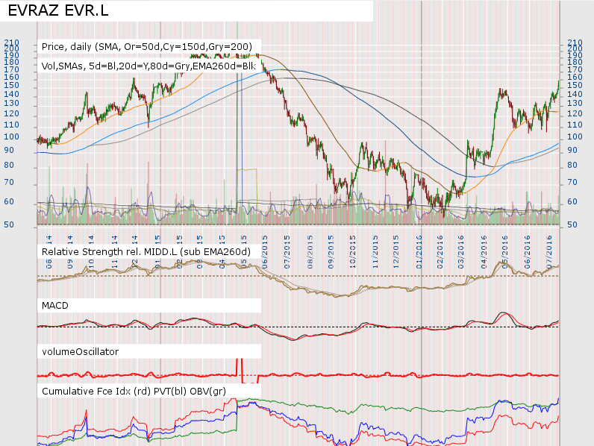
Task: Click the 160 value on the left price axis
Action: point(11,77)
